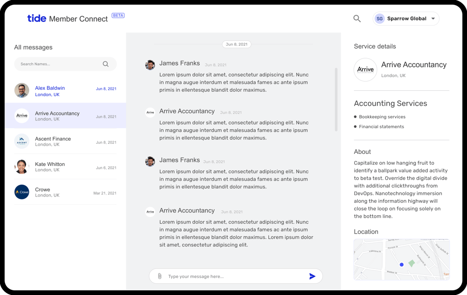The image size is (467, 295).
Task: Click the Financial statements item
Action: [x=381, y=127]
